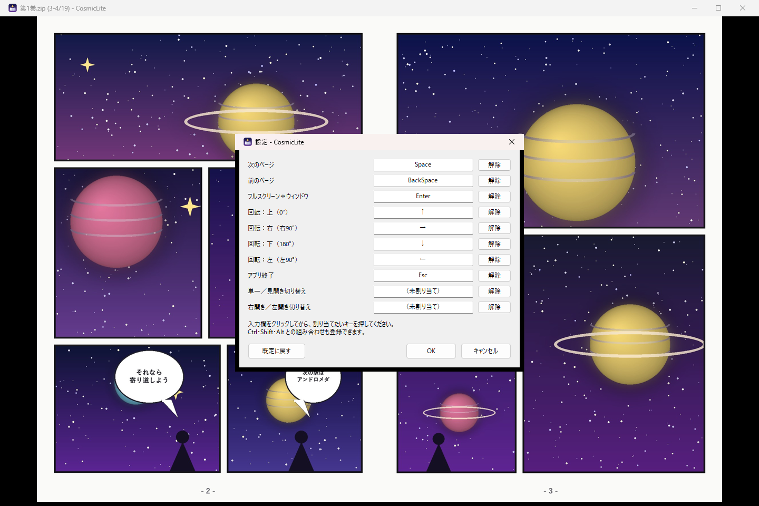Image resolution: width=759 pixels, height=506 pixels.
Task: Click the アプリ終了 key field showing Esc
Action: [423, 276]
